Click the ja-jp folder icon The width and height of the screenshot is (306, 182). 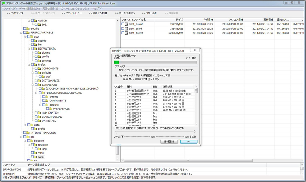point(39,24)
